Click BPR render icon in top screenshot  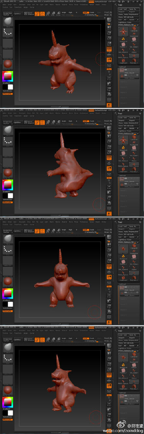[x=109, y=20]
